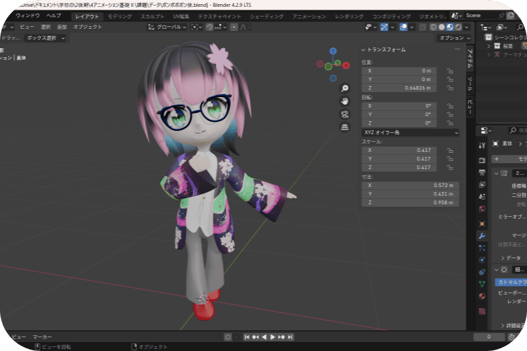Toggle lock on Scale Y
The width and height of the screenshot is (527, 351).
(448, 158)
